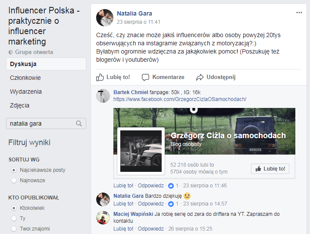Click the group search input field

tap(41, 123)
